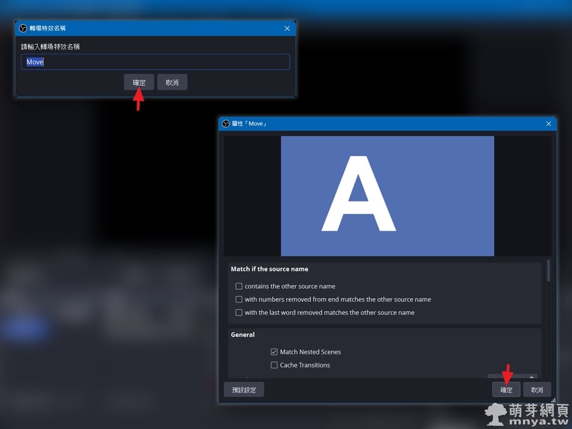
Task: Click the resize grip of the Move properties window
Action: [554, 400]
